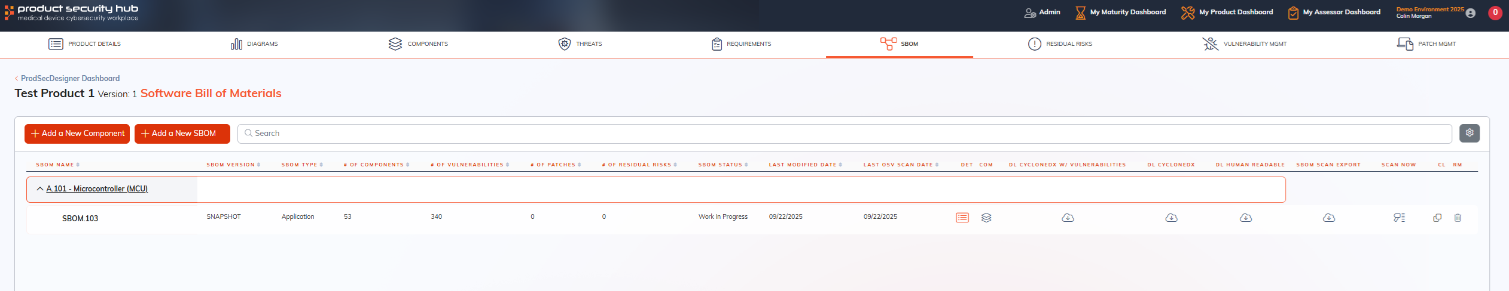Sort by # of Components column
This screenshot has height=291, width=1509.
(376, 165)
